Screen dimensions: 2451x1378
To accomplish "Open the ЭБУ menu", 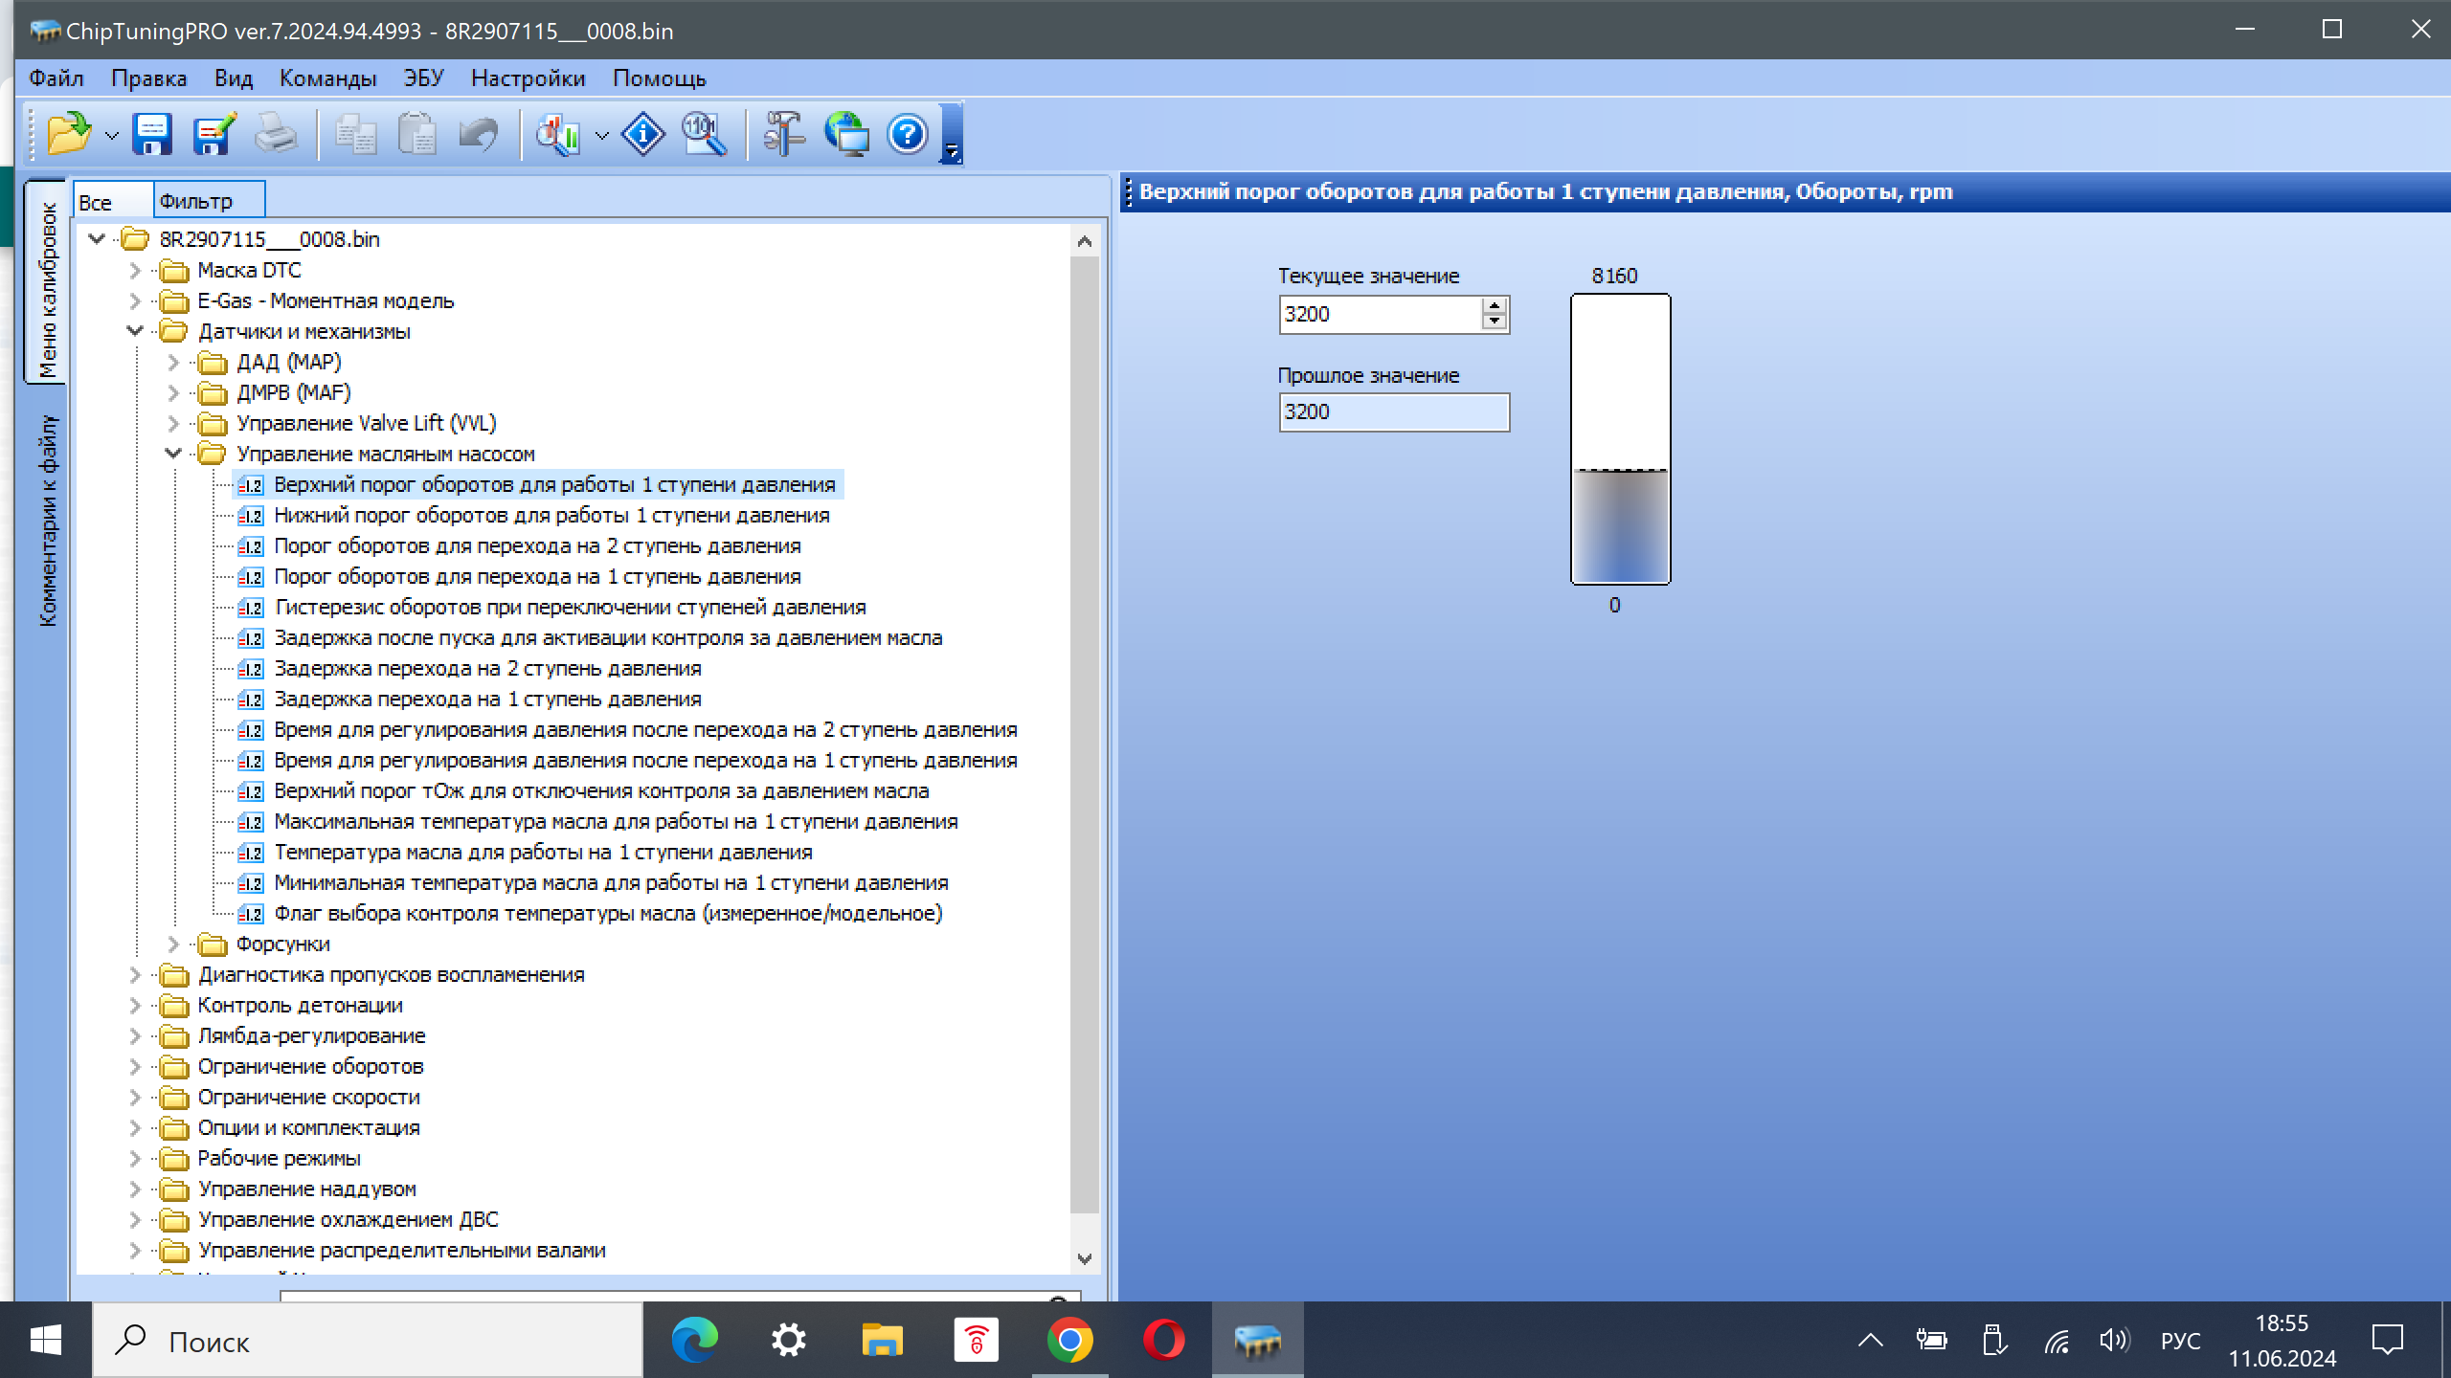I will point(423,78).
